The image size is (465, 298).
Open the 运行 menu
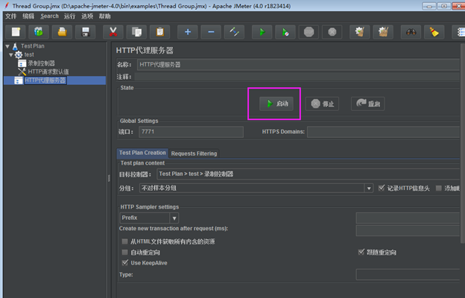point(70,16)
